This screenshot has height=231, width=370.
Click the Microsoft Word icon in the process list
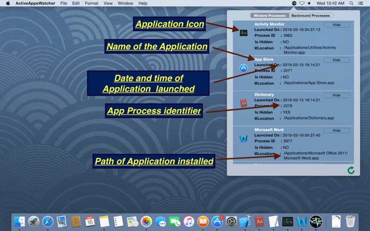pos(244,138)
